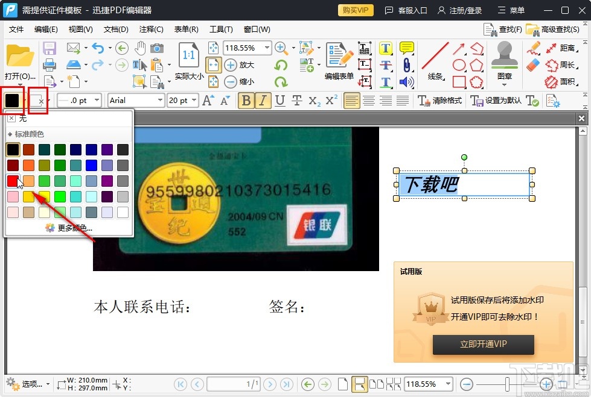Expand the 118.55% zoom level dropdown

[x=267, y=48]
